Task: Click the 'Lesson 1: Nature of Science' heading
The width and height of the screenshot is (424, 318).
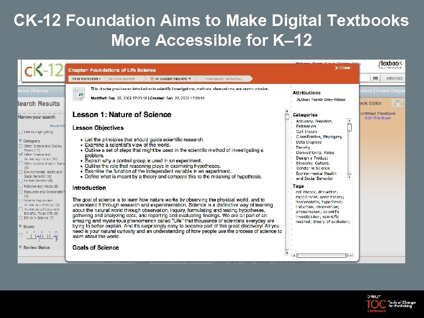Action: click(121, 115)
